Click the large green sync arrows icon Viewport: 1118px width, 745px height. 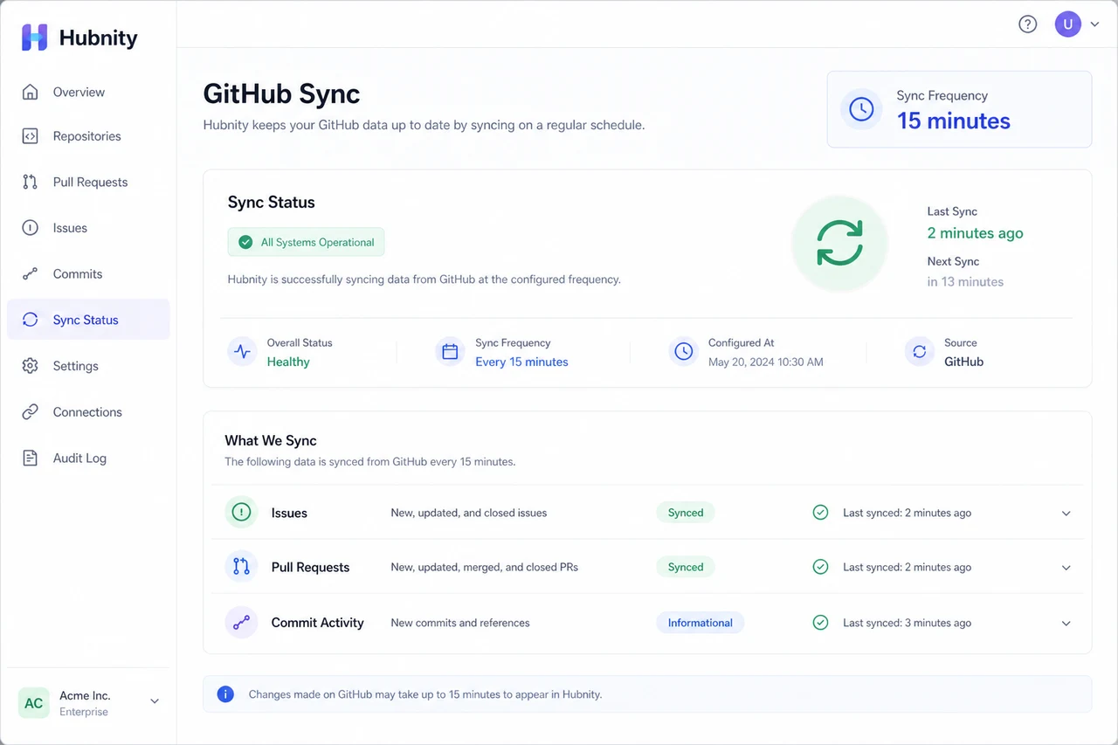click(x=839, y=243)
